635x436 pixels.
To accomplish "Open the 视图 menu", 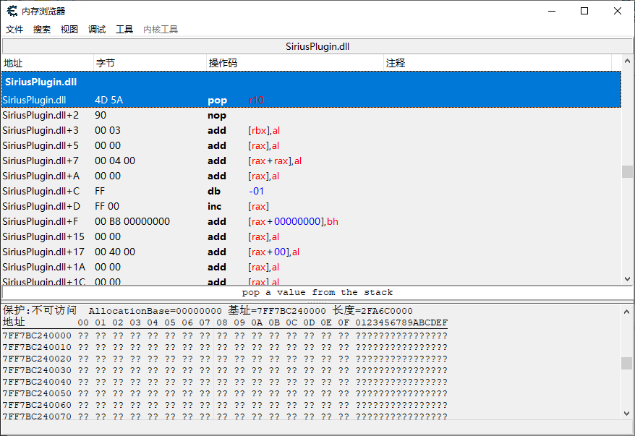I will (x=69, y=30).
